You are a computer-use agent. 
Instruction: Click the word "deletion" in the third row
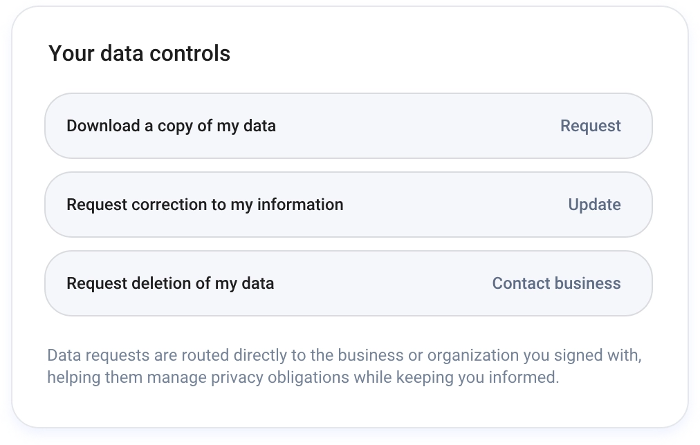click(x=163, y=283)
